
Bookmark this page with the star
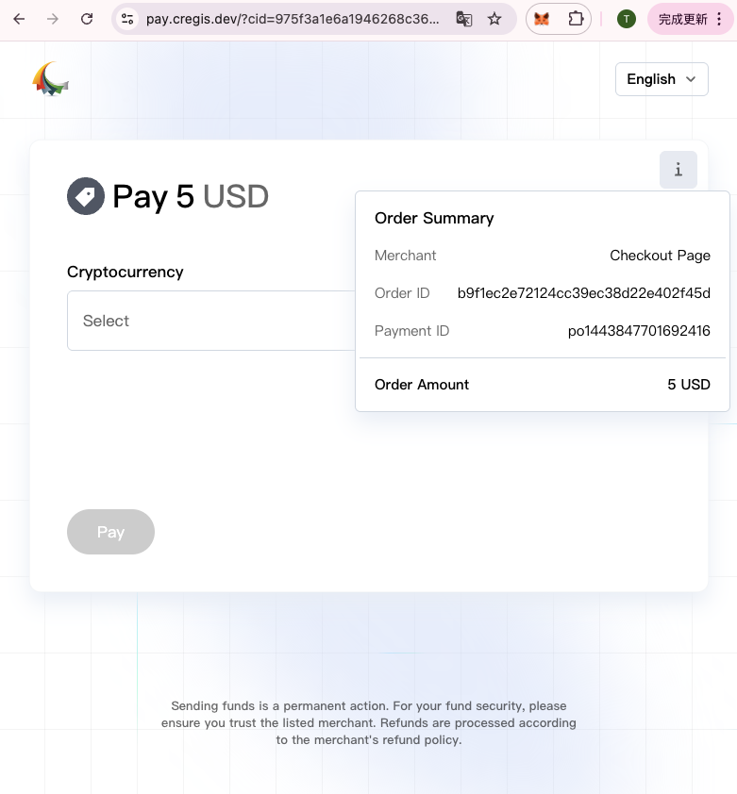click(x=494, y=19)
